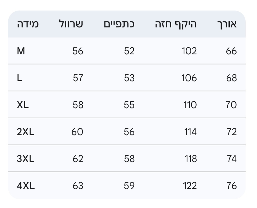Click the מידה column header
257x208 pixels.
pos(28,24)
